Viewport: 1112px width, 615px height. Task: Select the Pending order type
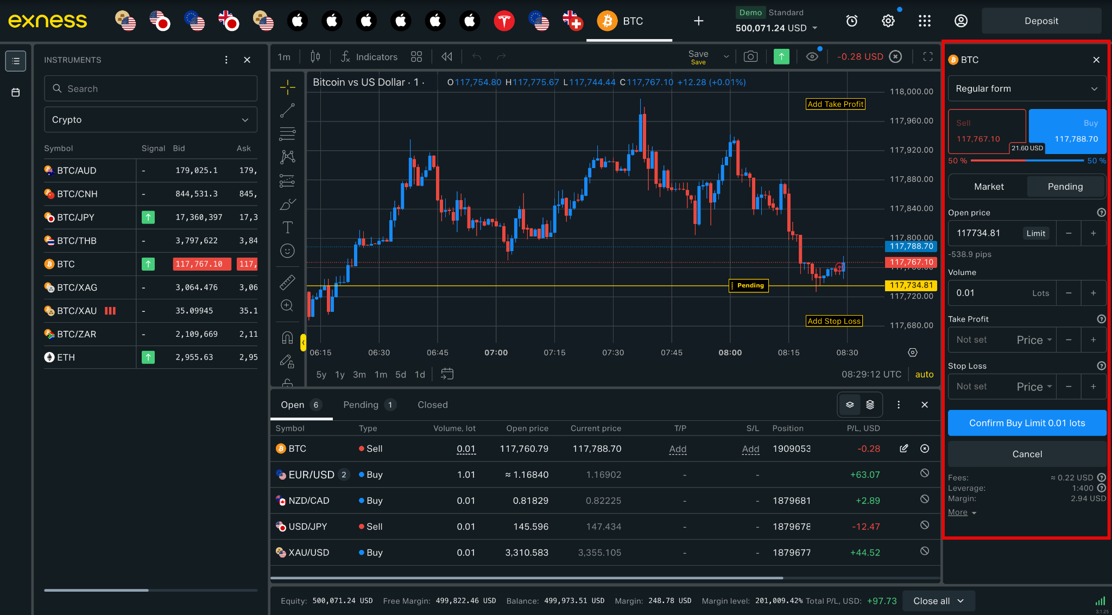[1065, 187]
